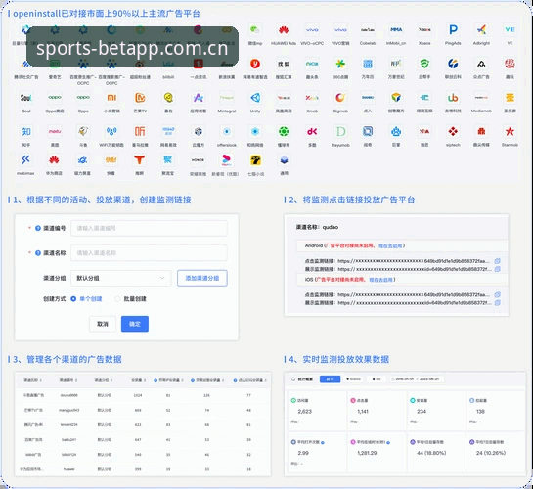Select the PingAds blue P icon
Image resolution: width=533 pixels, height=489 pixels.
tap(453, 30)
